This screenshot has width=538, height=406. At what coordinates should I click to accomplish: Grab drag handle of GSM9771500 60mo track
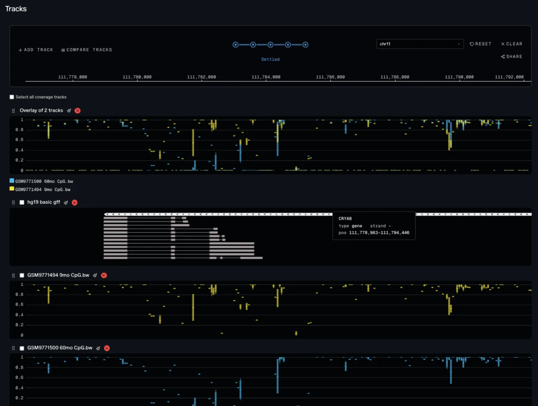(13, 348)
